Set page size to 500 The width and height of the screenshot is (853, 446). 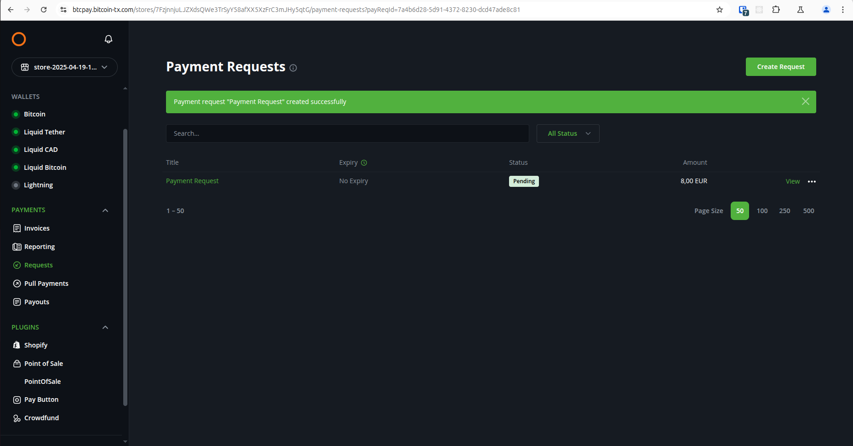808,211
